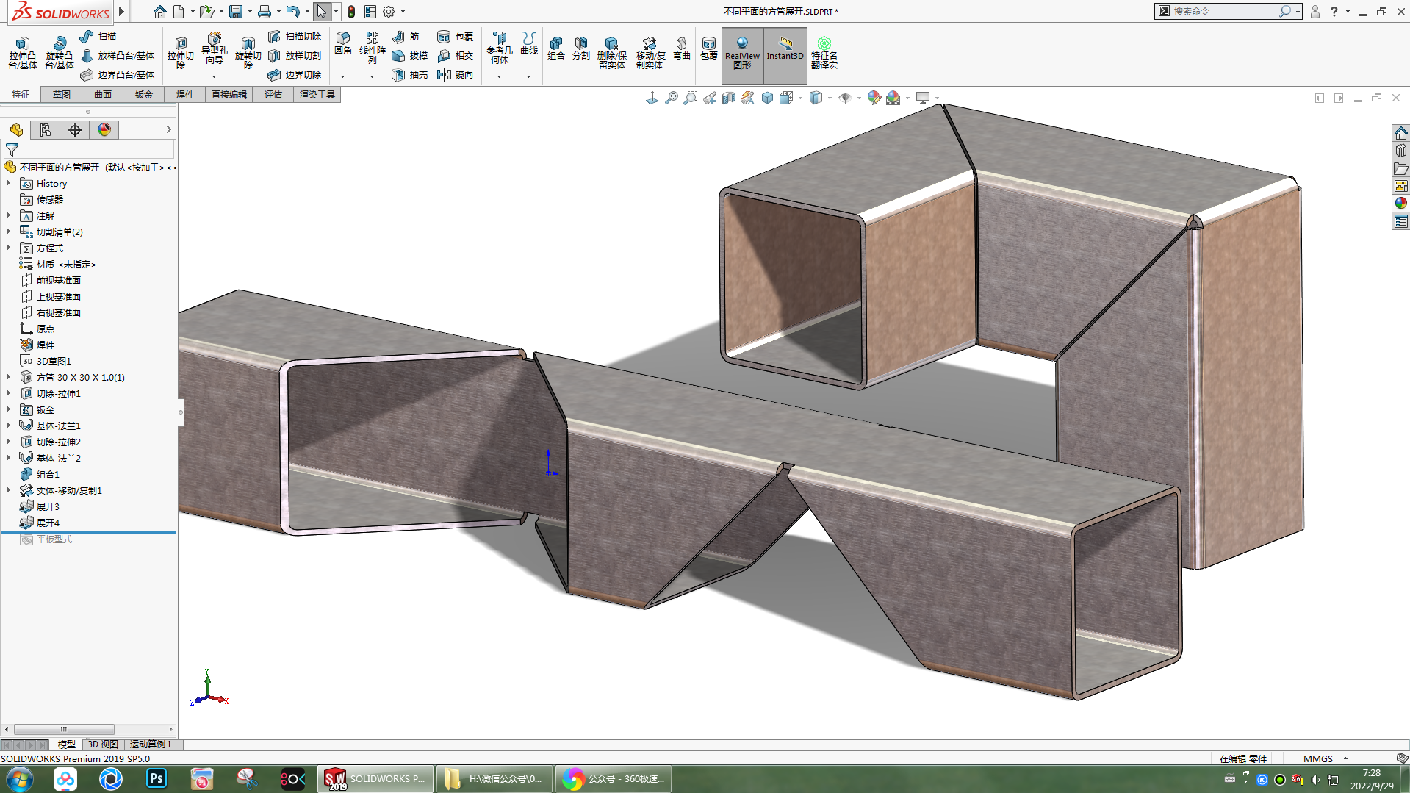Switch to the 焊件 (Weldments) ribbon tab
The height and width of the screenshot is (793, 1410).
point(185,94)
